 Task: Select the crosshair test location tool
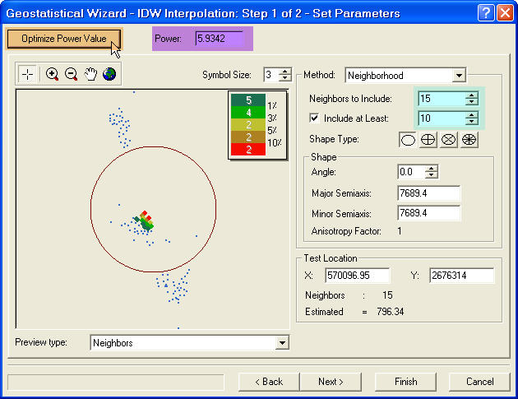[28, 74]
